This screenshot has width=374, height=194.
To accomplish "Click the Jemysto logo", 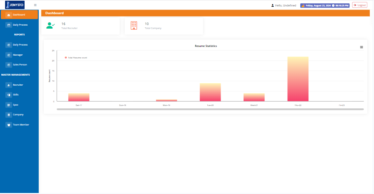I will pos(15,5).
